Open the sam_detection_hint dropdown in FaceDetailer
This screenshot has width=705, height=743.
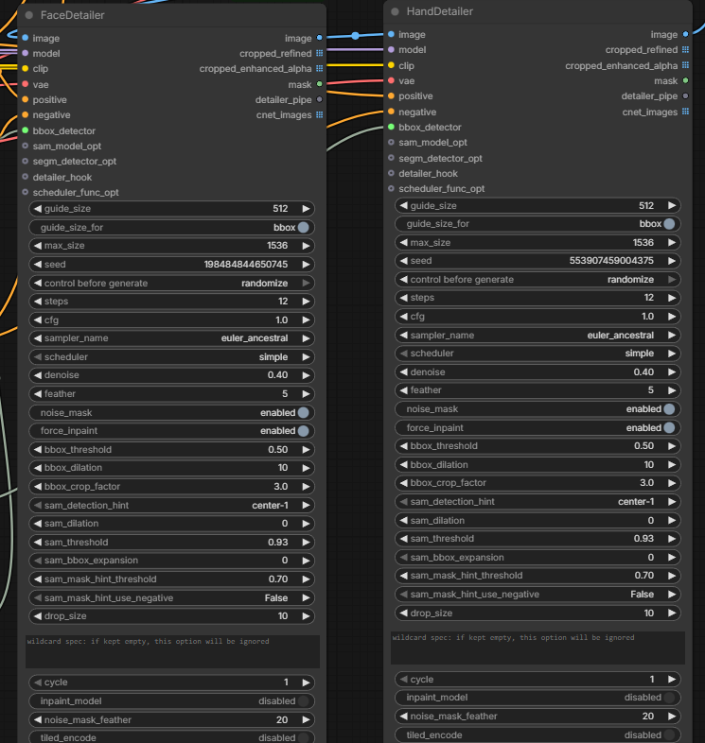[171, 505]
